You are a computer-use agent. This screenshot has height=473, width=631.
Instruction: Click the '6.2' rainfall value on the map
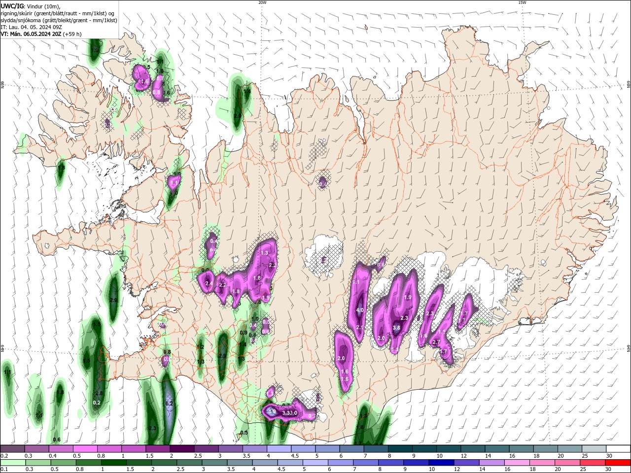(169, 404)
